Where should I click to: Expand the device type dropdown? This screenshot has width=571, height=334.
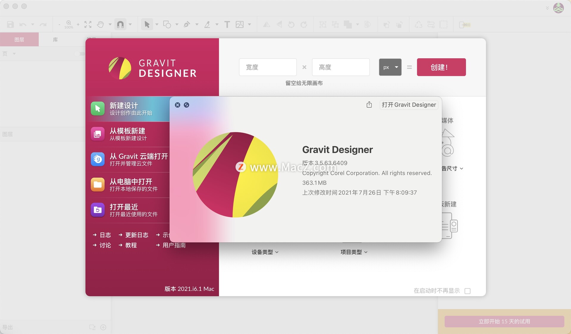tap(265, 252)
